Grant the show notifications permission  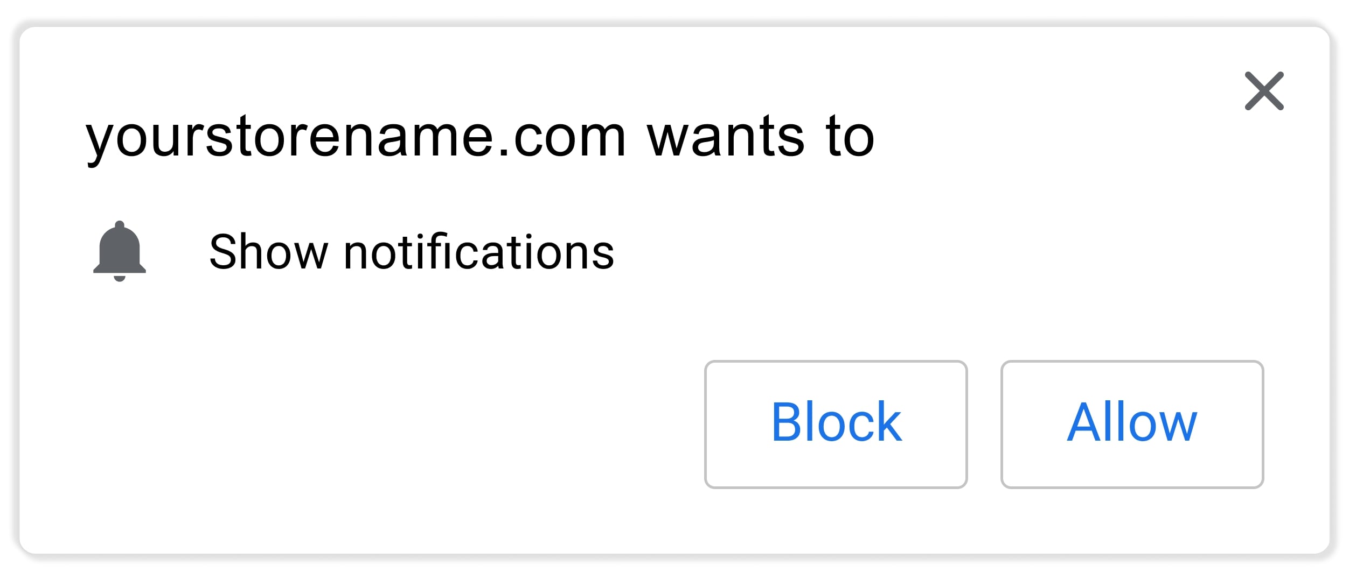pos(1132,424)
